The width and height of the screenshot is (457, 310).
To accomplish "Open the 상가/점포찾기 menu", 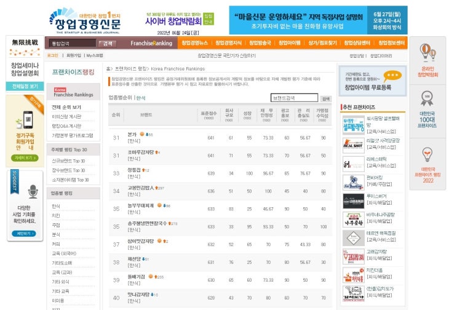I will 323,43.
